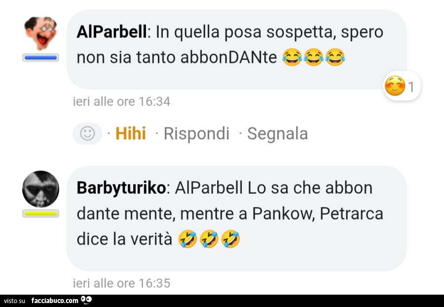444x307 pixels.
Task: Click the first rolling-laughing emoji after verità
Action: [x=187, y=239]
